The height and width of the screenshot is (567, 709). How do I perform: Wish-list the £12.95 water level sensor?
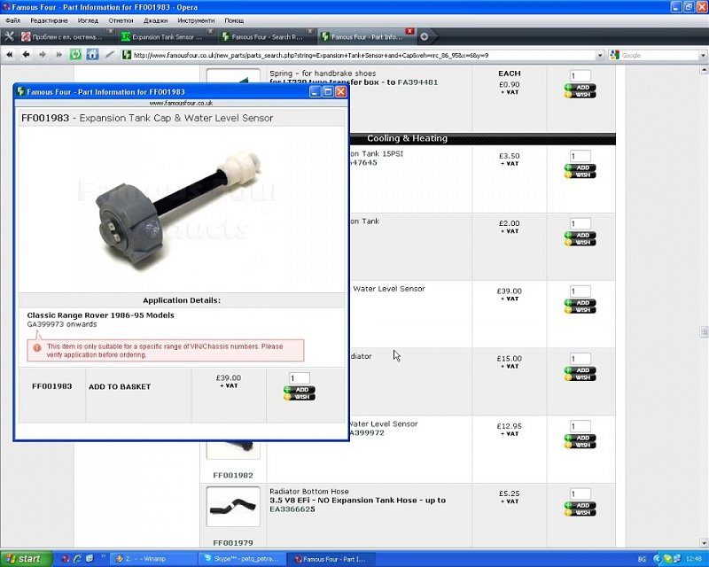click(x=580, y=445)
